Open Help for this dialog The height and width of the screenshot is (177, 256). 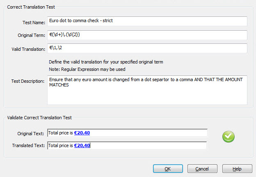tap(237, 169)
